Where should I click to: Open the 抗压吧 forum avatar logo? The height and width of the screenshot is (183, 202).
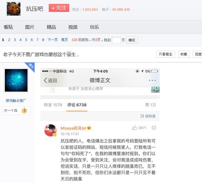tap(14, 9)
